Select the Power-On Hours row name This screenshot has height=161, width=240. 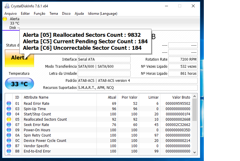point(37,130)
